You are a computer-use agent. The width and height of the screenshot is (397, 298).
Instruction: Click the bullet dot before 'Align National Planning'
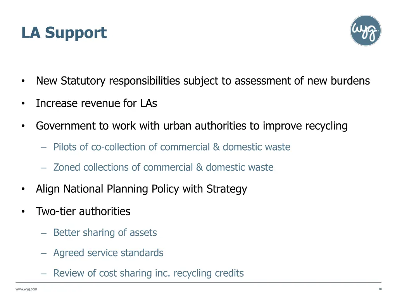(x=23, y=189)
